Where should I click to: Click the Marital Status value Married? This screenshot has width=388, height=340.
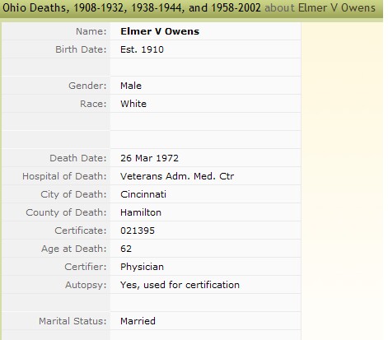coord(138,321)
